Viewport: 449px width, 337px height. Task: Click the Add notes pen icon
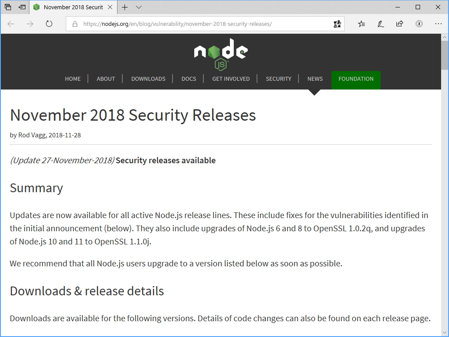pos(381,24)
